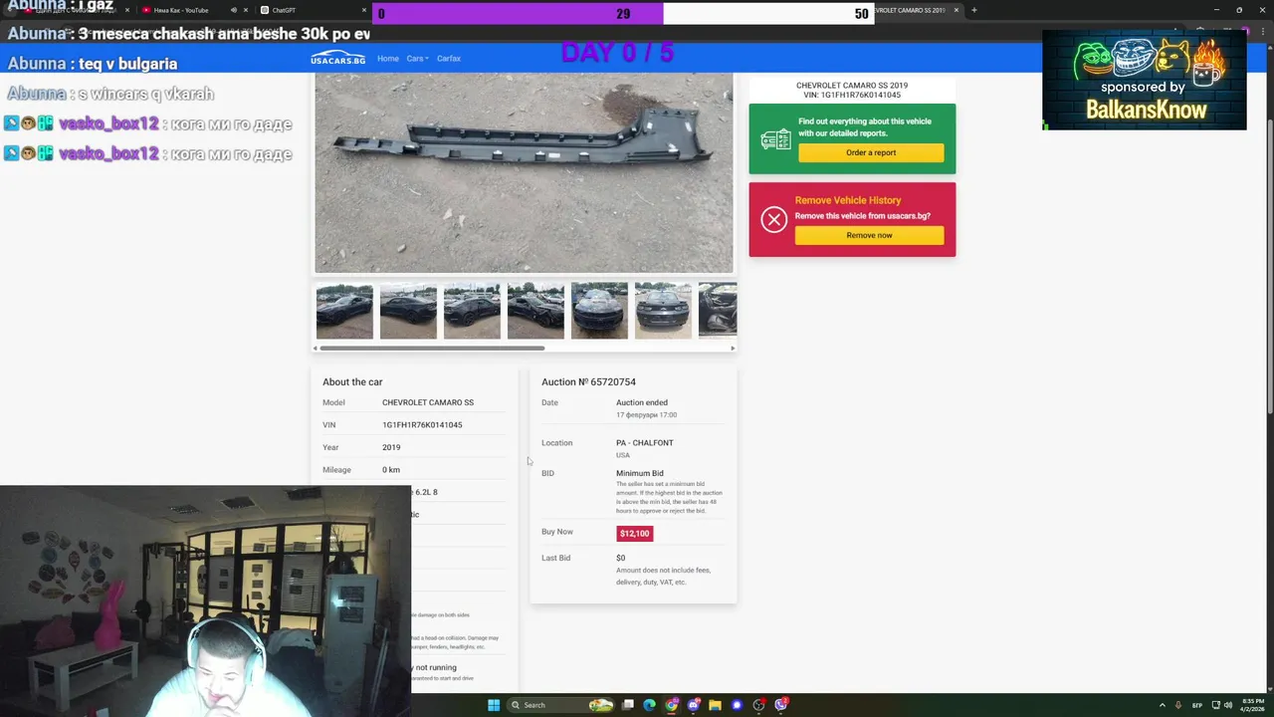Open the main bumper part photo
This screenshot has width=1274, height=717.
524,172
